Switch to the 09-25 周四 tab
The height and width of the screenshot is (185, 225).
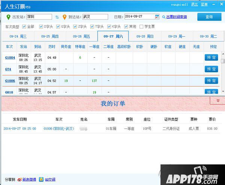tap(50, 36)
